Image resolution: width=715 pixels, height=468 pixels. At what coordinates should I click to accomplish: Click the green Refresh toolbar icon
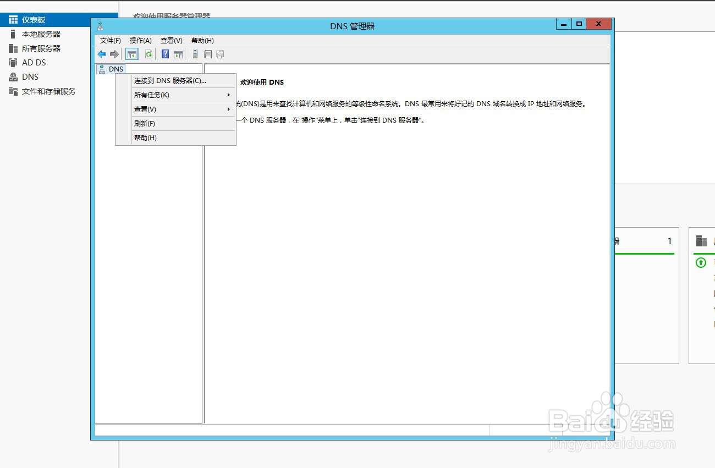pyautogui.click(x=148, y=54)
